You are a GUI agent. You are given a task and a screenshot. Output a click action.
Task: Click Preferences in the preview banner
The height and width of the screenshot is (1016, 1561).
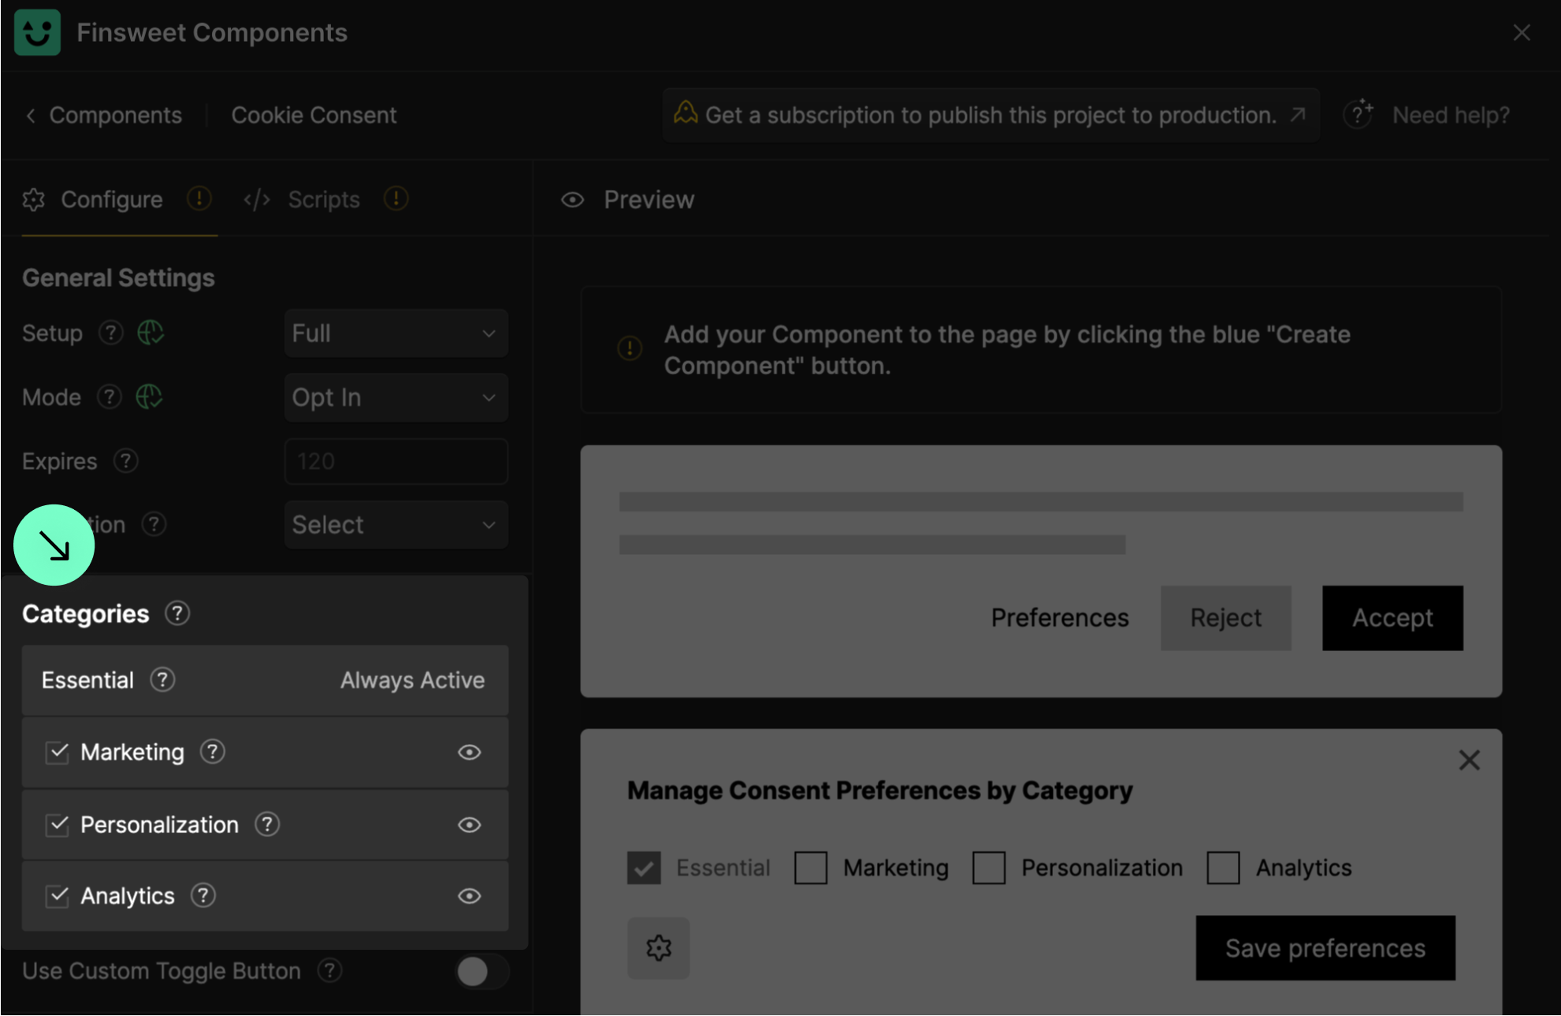[x=1060, y=618]
